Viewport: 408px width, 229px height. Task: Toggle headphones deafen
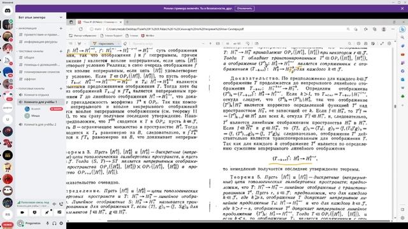(x=54, y=223)
